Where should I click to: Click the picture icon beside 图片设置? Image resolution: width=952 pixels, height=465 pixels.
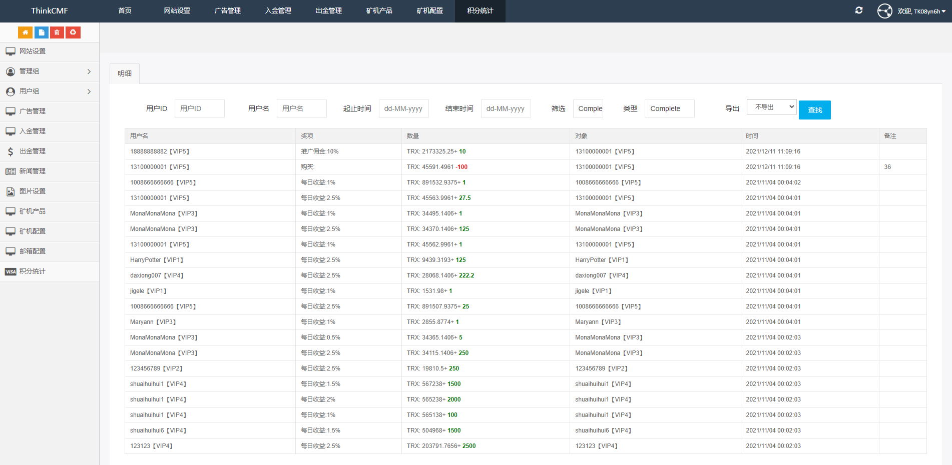tap(11, 191)
